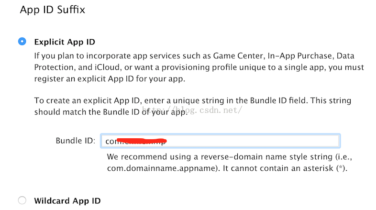Click the "Explicit App ID" label text

click(68, 42)
